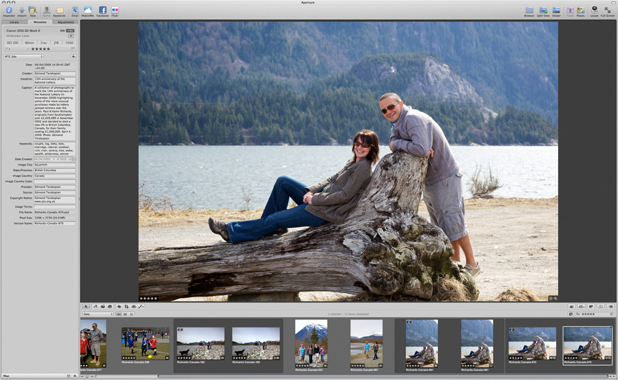Open the Places view
The image size is (618, 380).
(580, 10)
